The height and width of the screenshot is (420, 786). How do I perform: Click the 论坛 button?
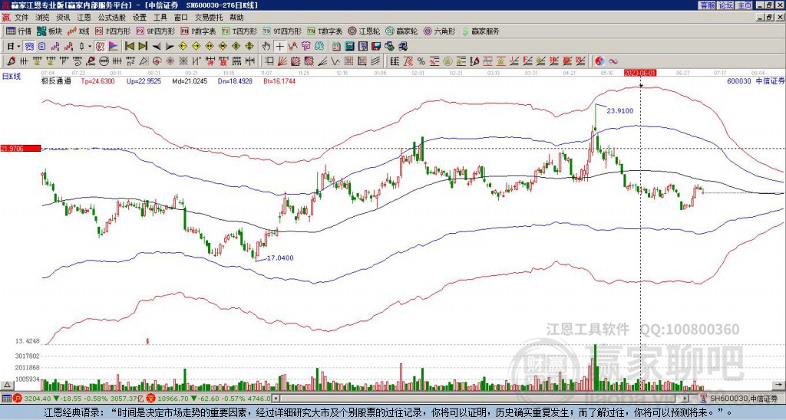point(725,5)
